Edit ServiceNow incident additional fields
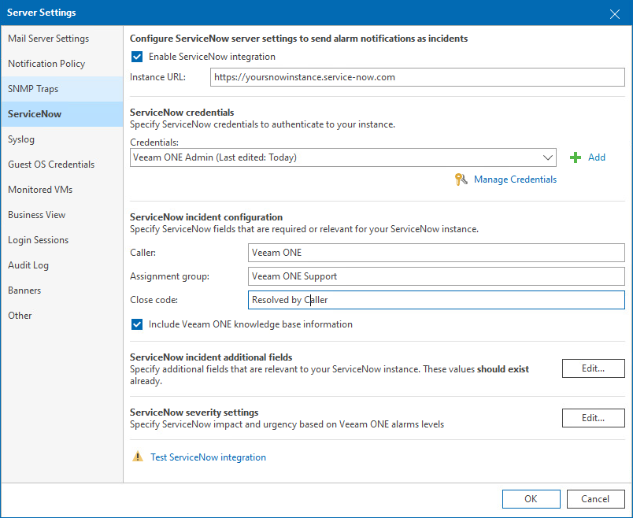633x518 pixels. pos(593,368)
